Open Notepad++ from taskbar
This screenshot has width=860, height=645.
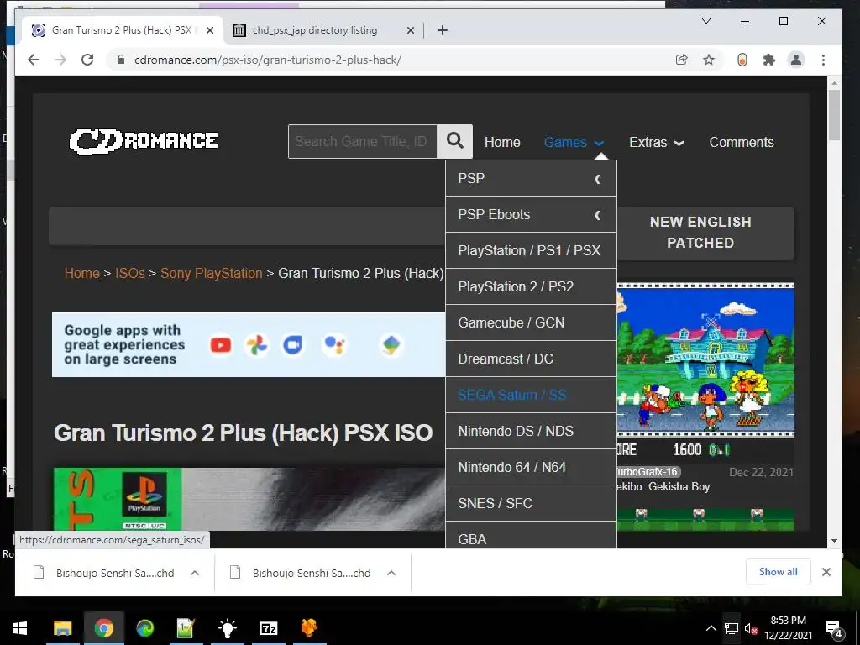click(186, 628)
